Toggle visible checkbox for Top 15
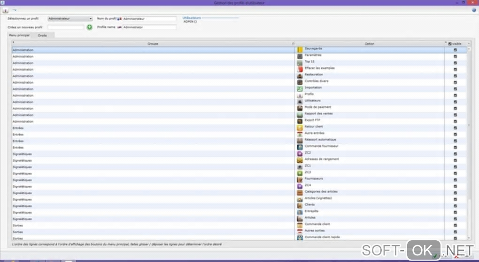Screen dimensions: 479x262 coord(455,63)
